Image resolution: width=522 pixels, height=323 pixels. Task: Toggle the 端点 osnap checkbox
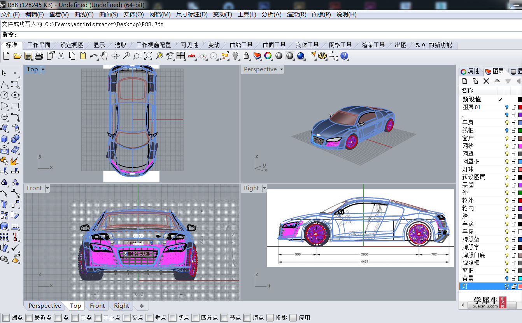coord(6,318)
